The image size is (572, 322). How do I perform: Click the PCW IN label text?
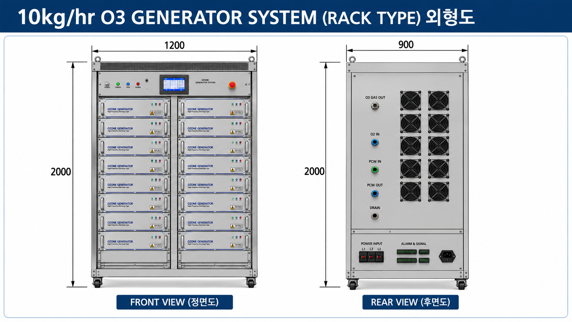(x=375, y=162)
